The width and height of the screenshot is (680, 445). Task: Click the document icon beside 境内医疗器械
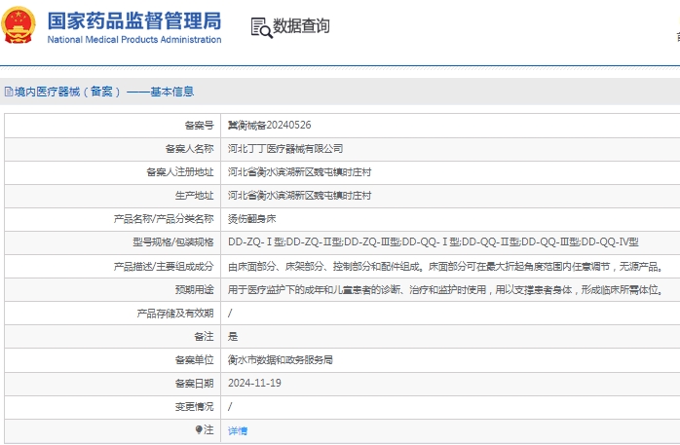[9, 92]
